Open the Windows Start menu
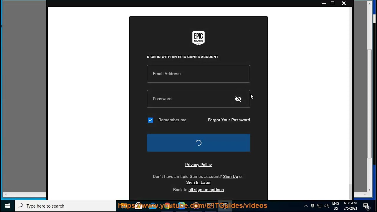 pos(7,206)
